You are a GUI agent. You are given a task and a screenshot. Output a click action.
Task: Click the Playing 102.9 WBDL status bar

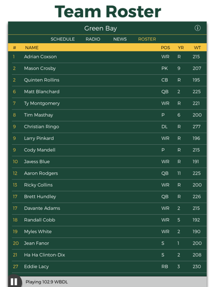pos(114,282)
